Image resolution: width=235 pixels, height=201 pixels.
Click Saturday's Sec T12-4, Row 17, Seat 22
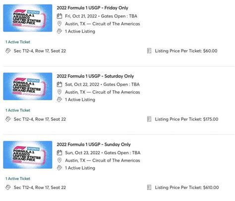pyautogui.click(x=40, y=119)
